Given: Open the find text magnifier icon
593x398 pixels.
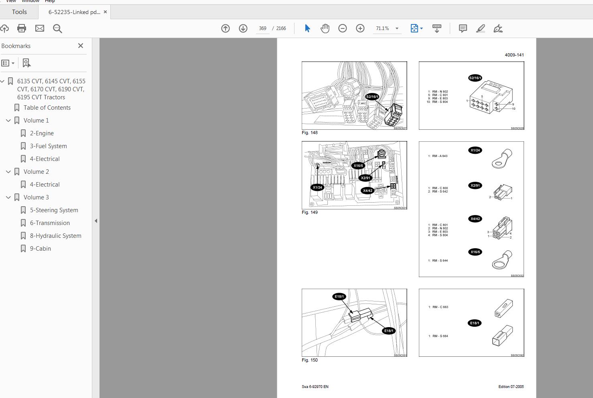Looking at the screenshot, I should 57,28.
